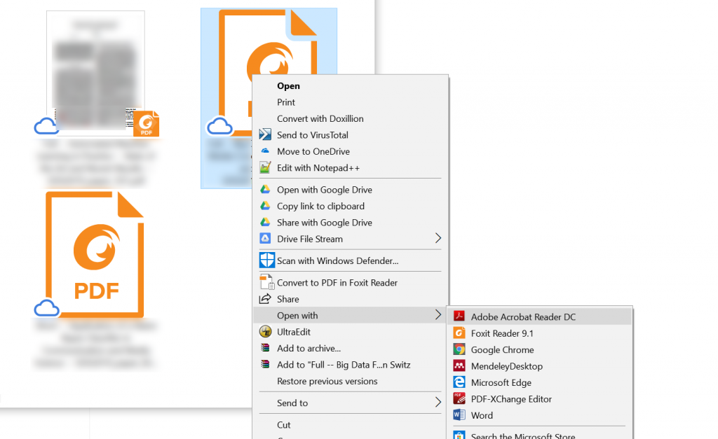This screenshot has height=439, width=718.
Task: Click the Foxit Reader 9.1 icon
Action: pos(459,333)
